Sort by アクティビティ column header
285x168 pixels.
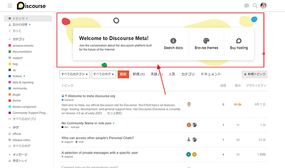pyautogui.click(x=256, y=85)
